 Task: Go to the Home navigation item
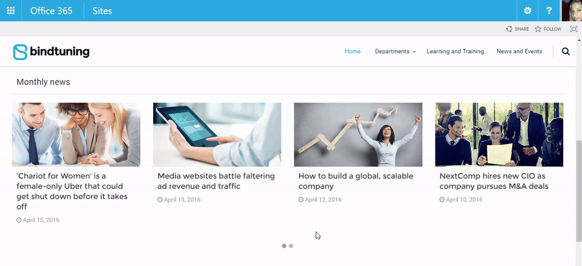click(352, 52)
